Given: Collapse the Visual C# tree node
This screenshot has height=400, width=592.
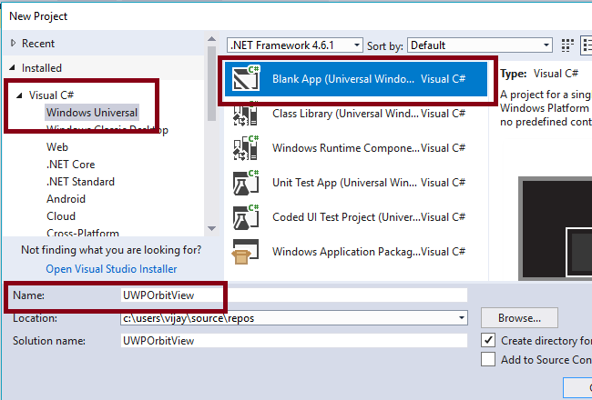Looking at the screenshot, I should [20, 95].
